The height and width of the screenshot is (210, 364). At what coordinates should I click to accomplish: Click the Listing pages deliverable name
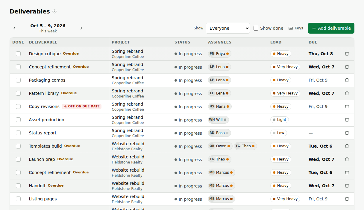[43, 199]
